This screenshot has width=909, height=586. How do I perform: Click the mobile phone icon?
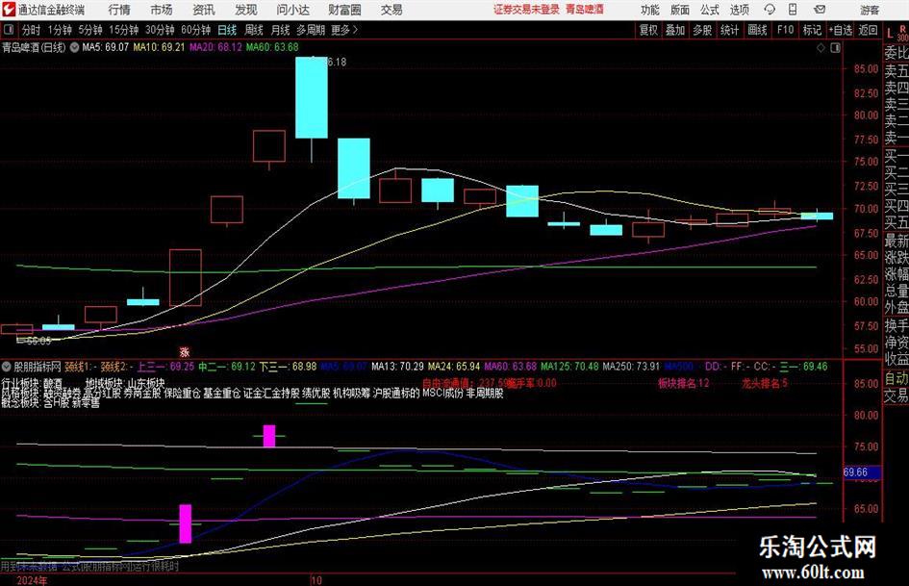pyautogui.click(x=793, y=10)
